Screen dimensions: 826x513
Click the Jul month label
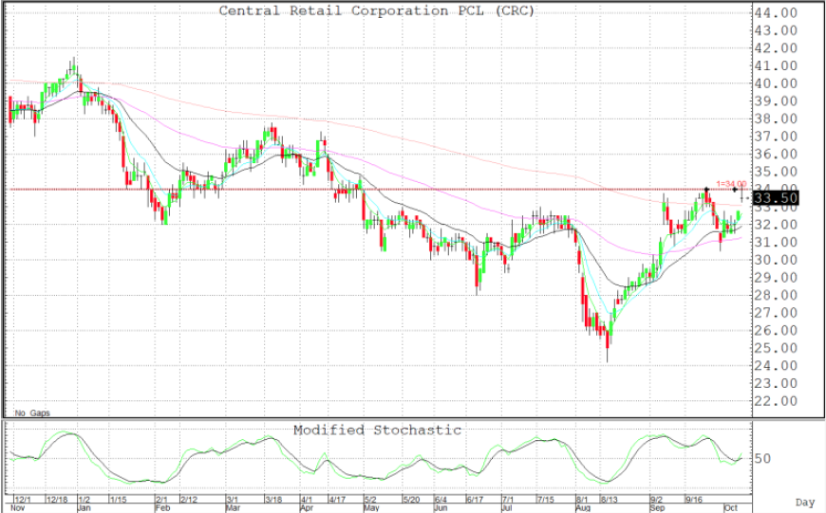tap(507, 508)
